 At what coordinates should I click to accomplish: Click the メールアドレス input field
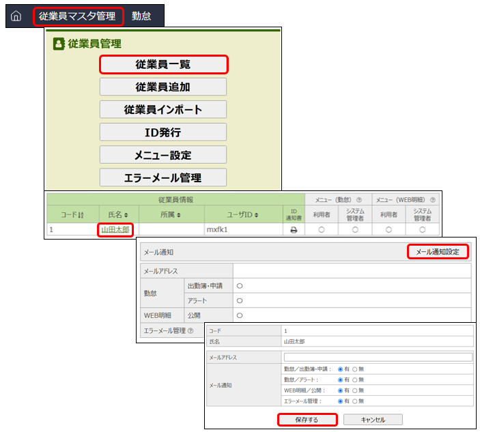378,356
